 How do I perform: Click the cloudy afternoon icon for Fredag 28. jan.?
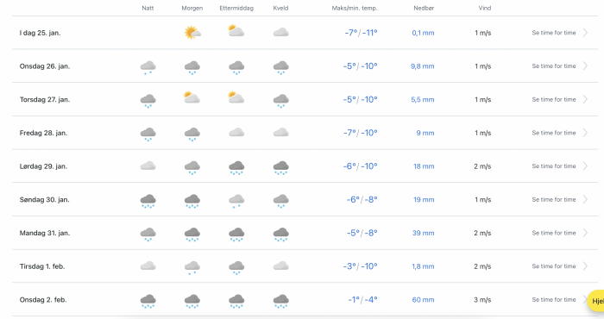(x=236, y=133)
